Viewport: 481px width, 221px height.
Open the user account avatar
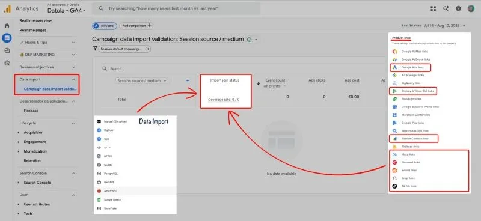tap(471, 8)
